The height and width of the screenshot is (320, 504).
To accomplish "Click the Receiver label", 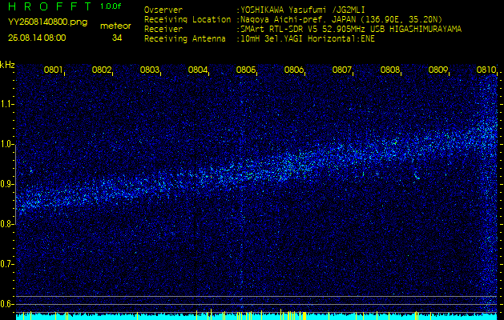I will tap(163, 30).
